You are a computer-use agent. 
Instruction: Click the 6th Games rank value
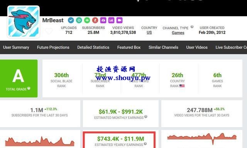point(217,75)
